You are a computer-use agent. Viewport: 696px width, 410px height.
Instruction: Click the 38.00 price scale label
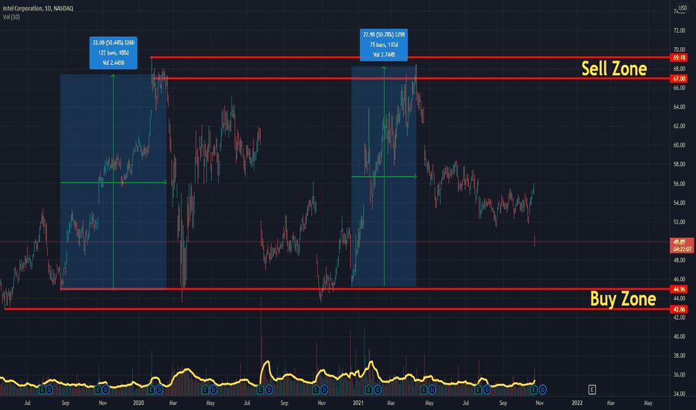(x=679, y=356)
